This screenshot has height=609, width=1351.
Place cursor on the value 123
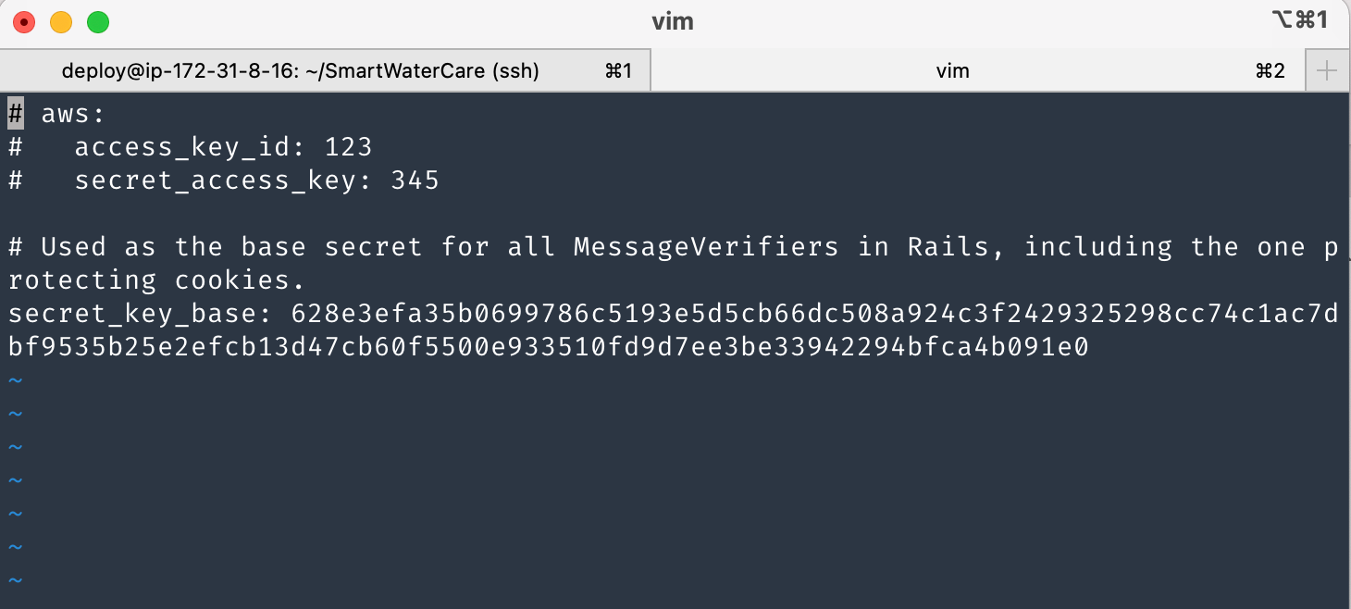click(x=348, y=147)
